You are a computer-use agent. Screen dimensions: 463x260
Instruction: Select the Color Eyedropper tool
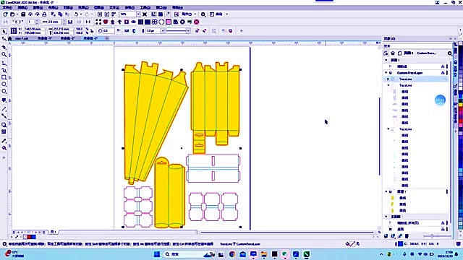(x=4, y=141)
